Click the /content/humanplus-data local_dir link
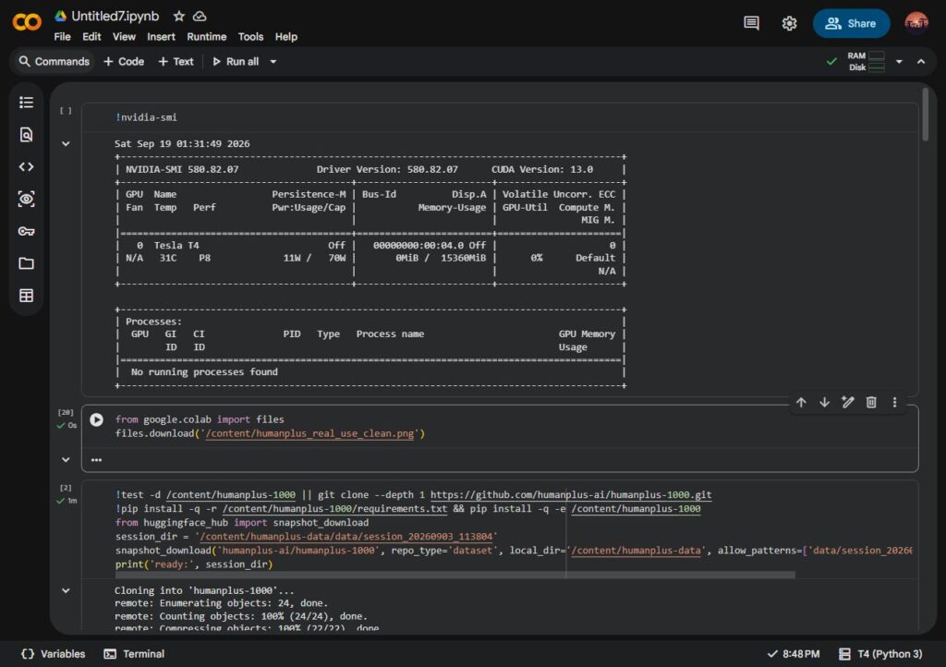946x667 pixels. coord(636,551)
